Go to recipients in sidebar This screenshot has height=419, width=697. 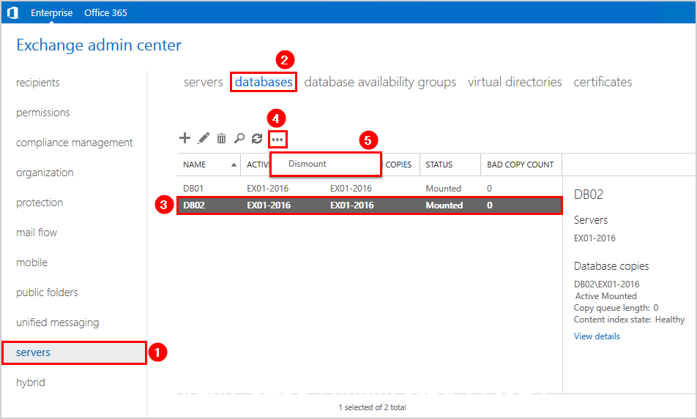click(38, 83)
